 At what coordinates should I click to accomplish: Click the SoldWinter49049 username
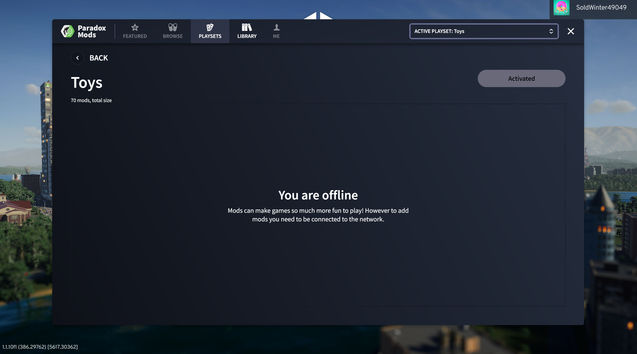click(x=601, y=7)
